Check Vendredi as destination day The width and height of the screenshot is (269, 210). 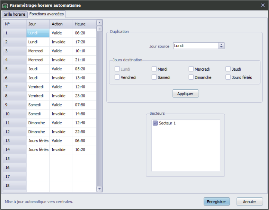(117, 77)
